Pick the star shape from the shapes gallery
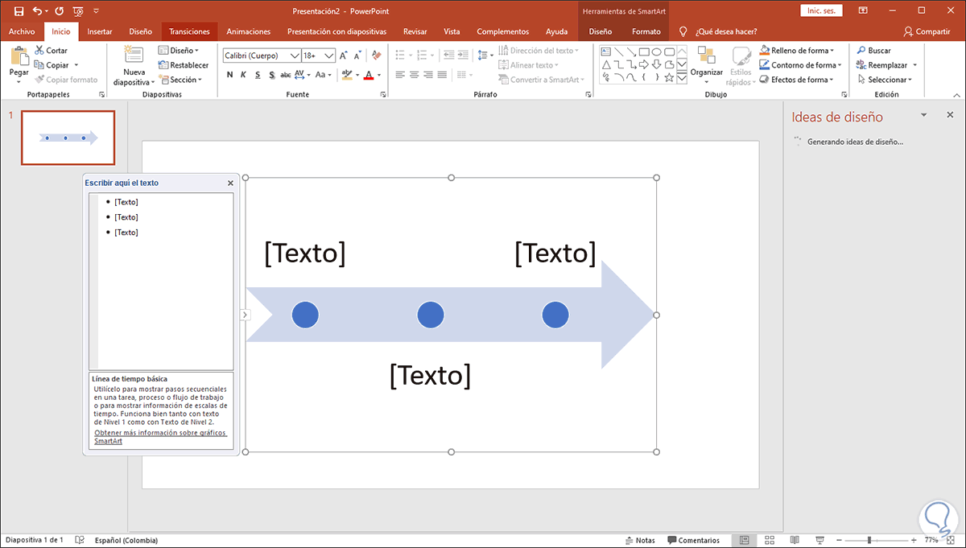Screen dimensions: 966x548 click(x=669, y=77)
